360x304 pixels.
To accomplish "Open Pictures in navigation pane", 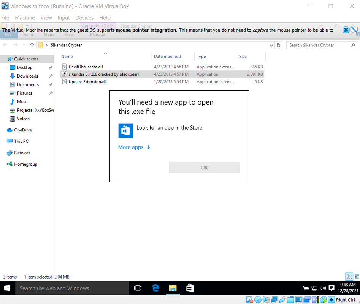I will (x=24, y=93).
